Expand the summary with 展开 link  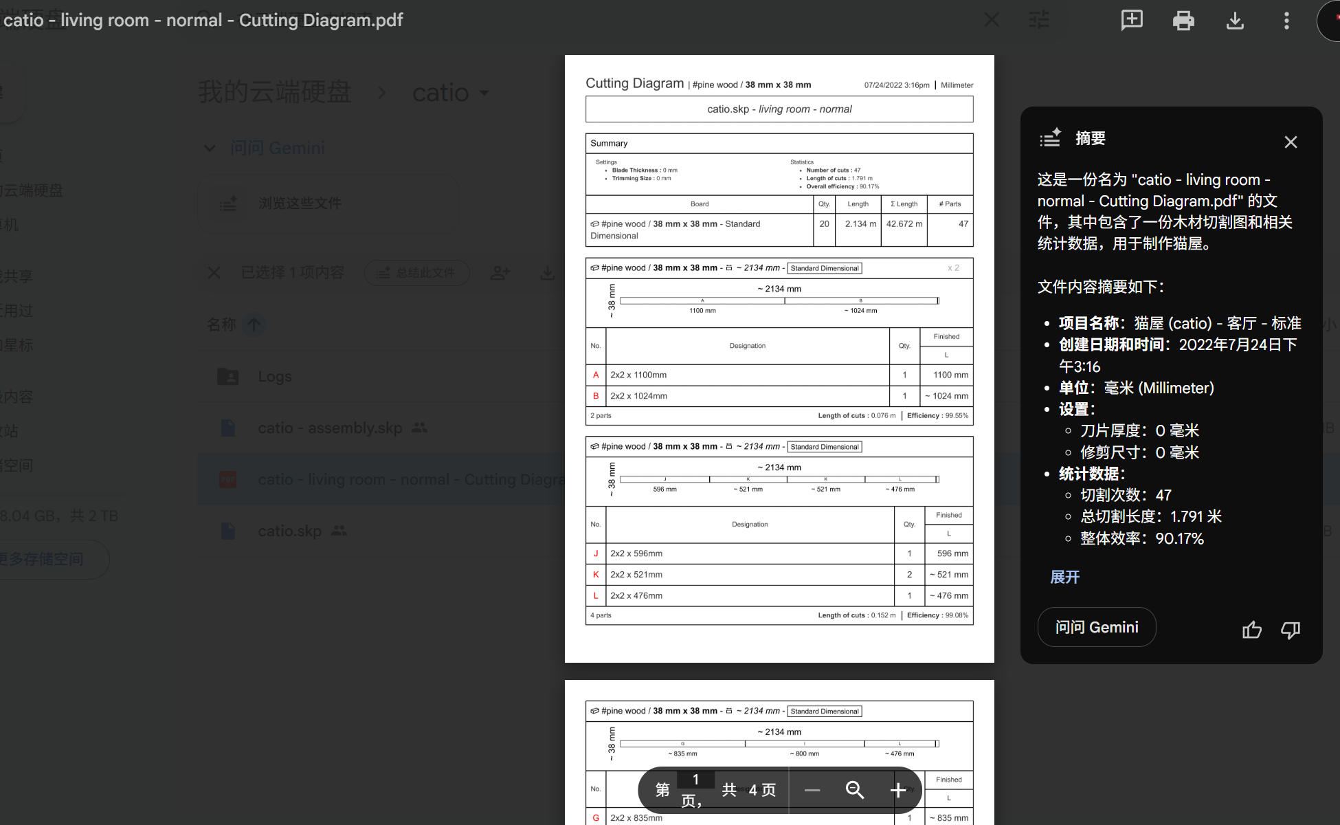[1064, 577]
